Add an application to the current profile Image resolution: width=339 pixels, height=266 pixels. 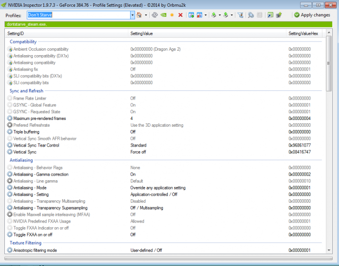[x=191, y=15]
